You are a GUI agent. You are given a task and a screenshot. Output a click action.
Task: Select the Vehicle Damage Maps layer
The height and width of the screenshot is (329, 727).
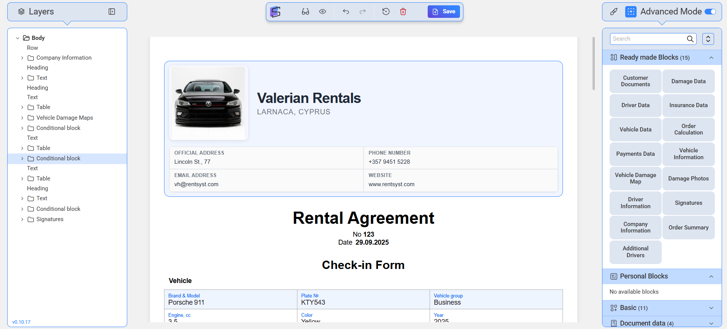(65, 118)
